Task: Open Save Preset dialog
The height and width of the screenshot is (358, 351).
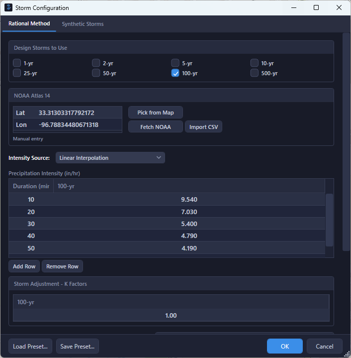Action: tap(77, 347)
